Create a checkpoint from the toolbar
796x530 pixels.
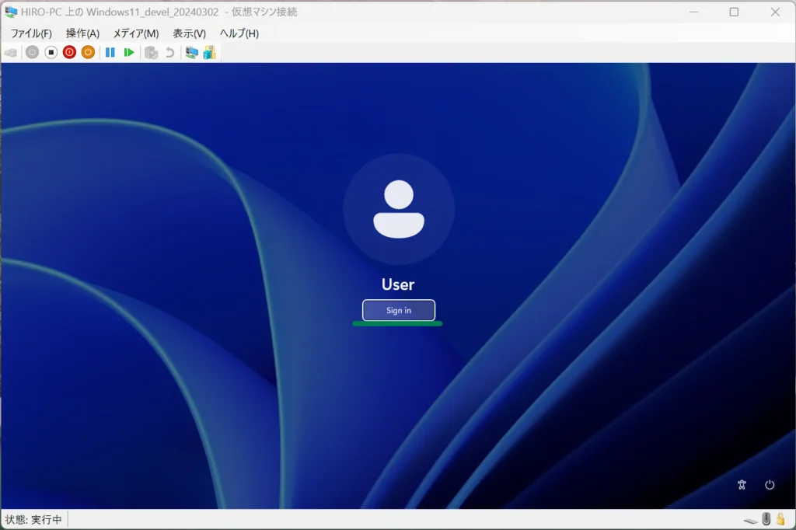tap(151, 52)
